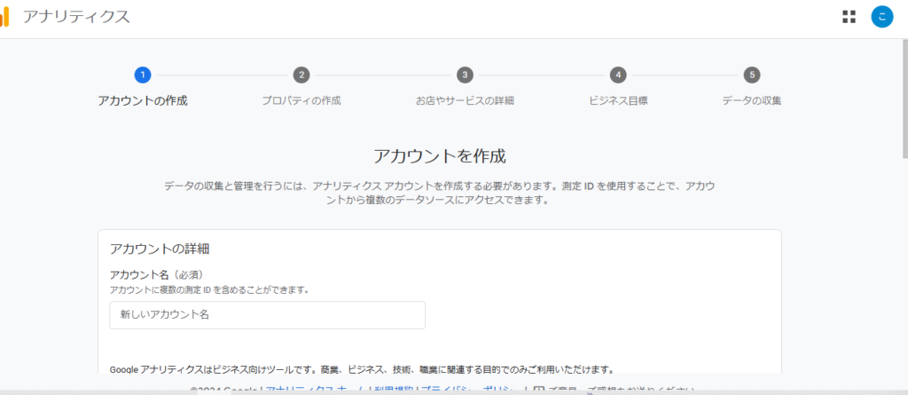
Task: Click the vertical page scrollbar
Action: [903, 89]
